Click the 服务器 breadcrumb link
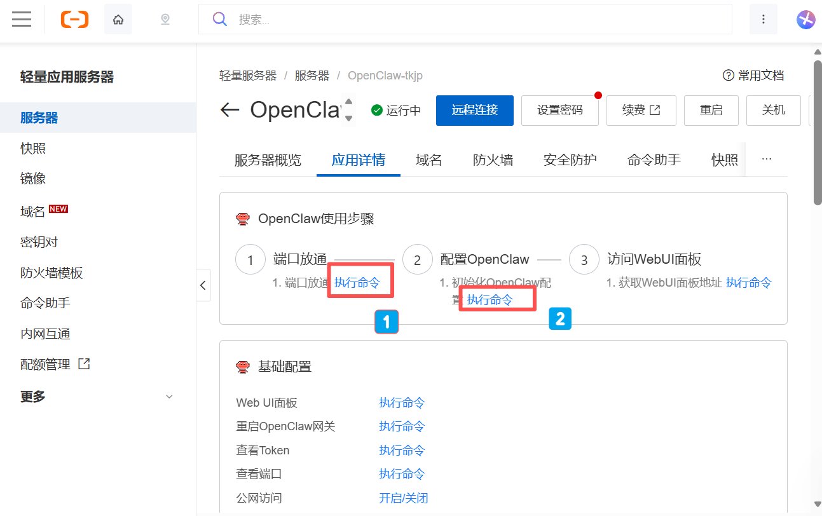Image resolution: width=822 pixels, height=516 pixels. (312, 76)
